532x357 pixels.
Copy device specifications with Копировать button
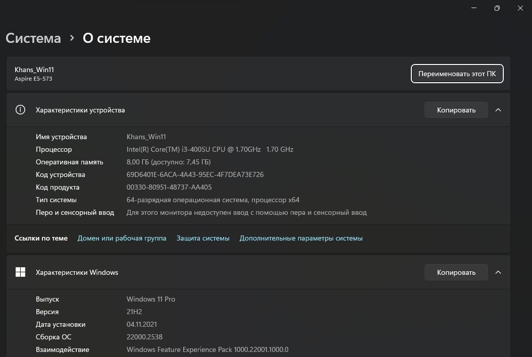(456, 110)
